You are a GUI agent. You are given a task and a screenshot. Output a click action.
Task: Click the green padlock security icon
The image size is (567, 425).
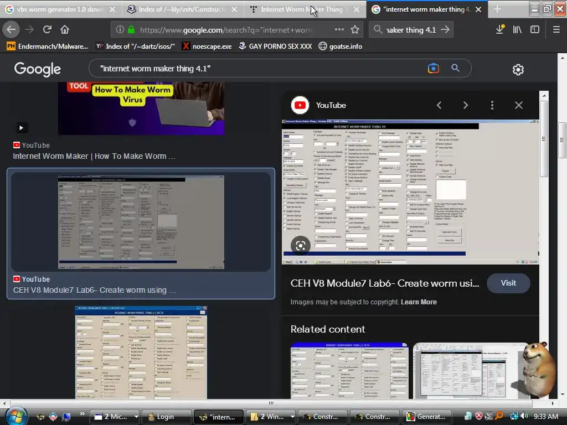coord(131,30)
